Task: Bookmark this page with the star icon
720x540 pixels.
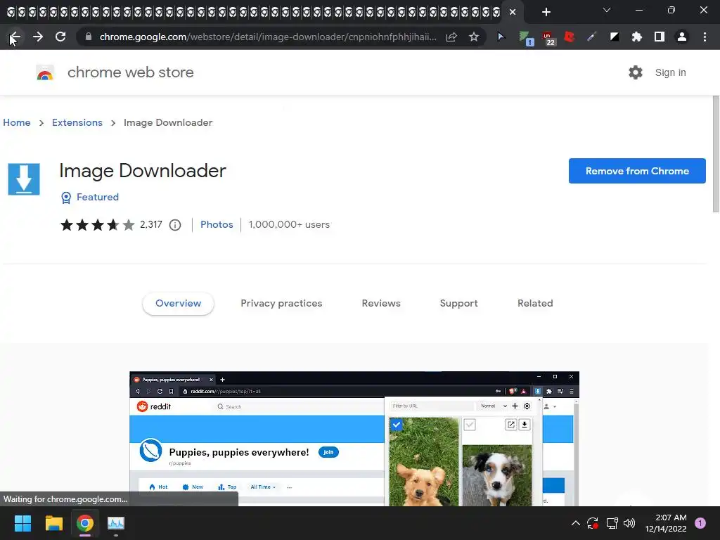Action: click(474, 37)
